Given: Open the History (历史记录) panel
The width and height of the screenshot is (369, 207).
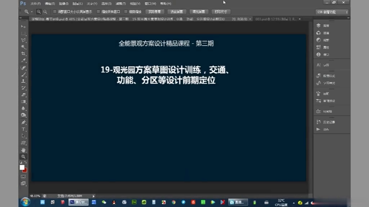Looking at the screenshot, I should [319, 122].
